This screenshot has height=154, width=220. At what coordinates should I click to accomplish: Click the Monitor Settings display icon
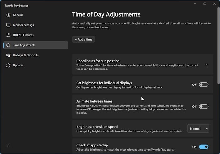[x=8, y=25]
